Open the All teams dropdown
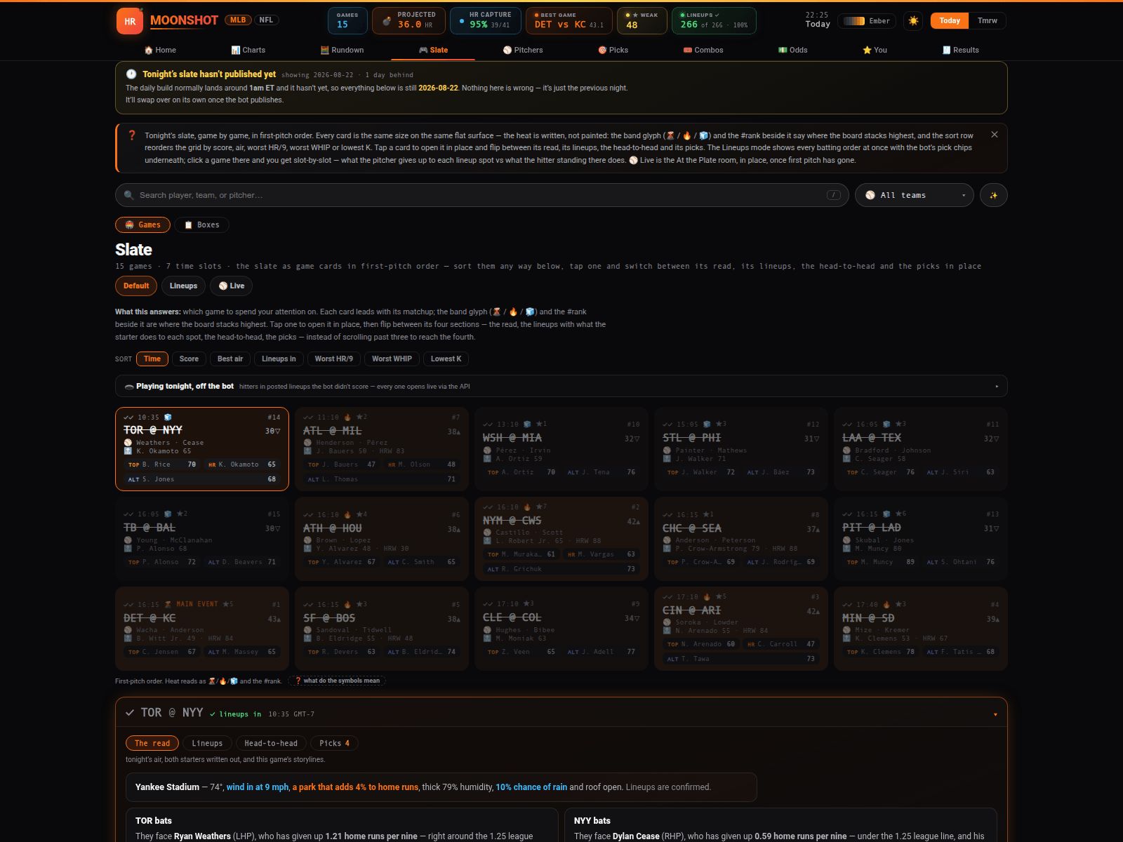1123x842 pixels. [x=914, y=195]
